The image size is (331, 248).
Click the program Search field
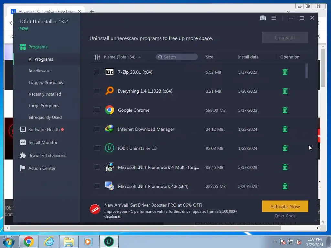pos(177,57)
